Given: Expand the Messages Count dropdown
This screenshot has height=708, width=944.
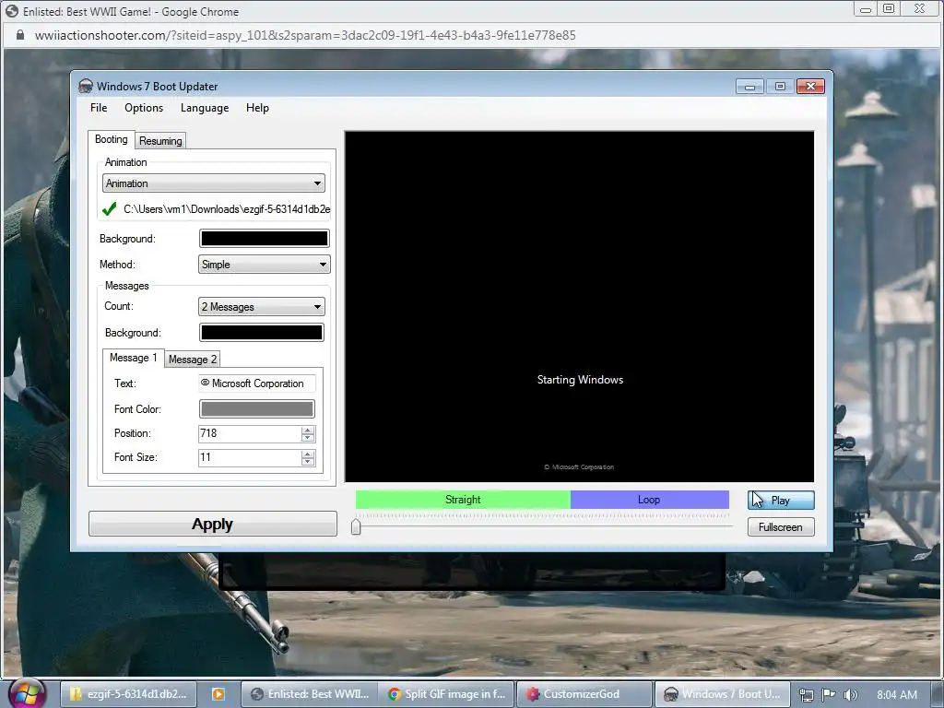Looking at the screenshot, I should tap(261, 306).
